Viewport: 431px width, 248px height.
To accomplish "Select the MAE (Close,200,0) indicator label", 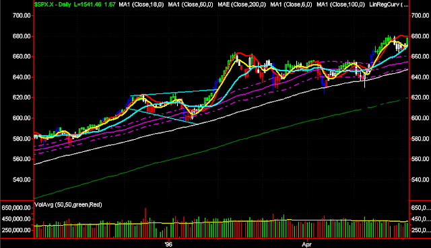I will point(242,5).
